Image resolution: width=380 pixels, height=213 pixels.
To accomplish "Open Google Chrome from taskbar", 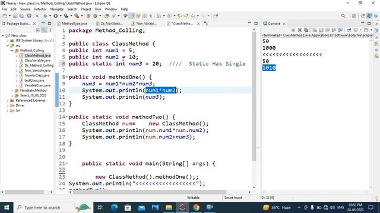I will (196, 208).
